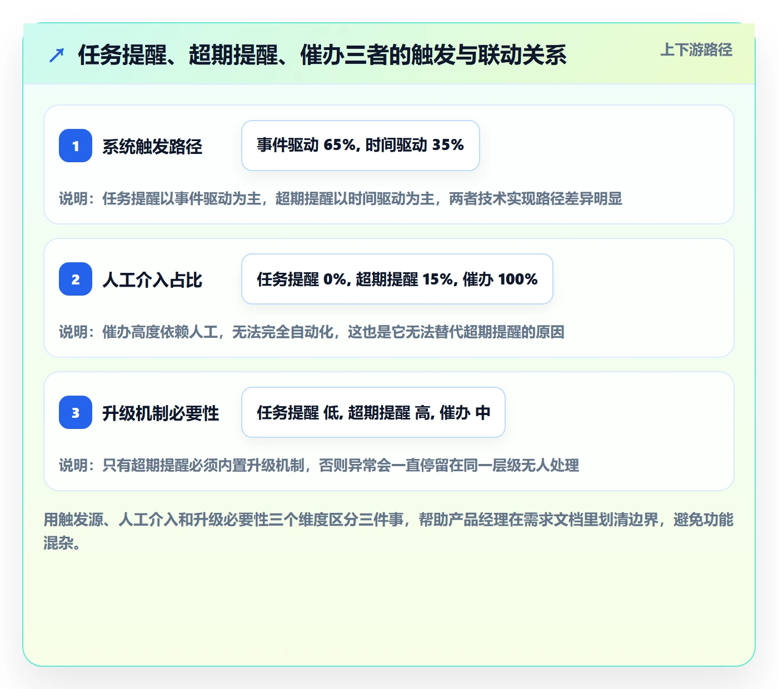Click the value box 任务提醒 低, 超期提醒 高, 催办 中
Viewport: 778px width, 689px height.
tap(373, 412)
